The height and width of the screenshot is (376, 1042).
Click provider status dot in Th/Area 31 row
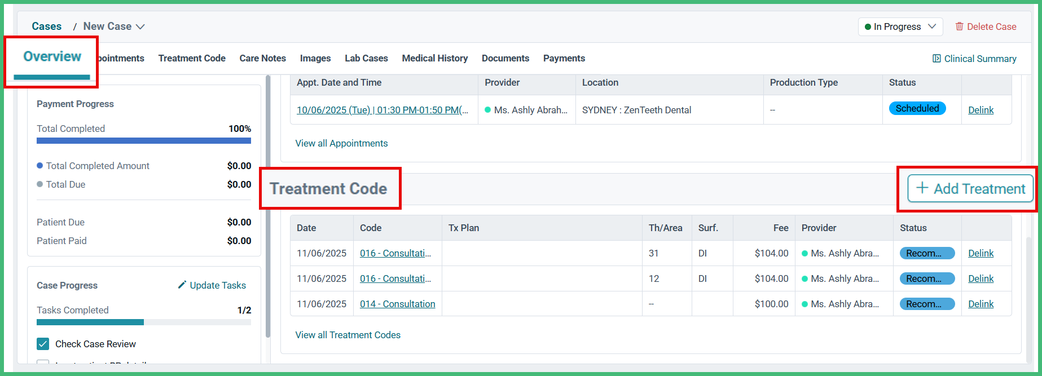(x=805, y=253)
